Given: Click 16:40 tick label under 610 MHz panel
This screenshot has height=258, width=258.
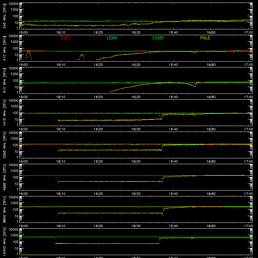Looking at the screenshot, I should pos(173,97).
